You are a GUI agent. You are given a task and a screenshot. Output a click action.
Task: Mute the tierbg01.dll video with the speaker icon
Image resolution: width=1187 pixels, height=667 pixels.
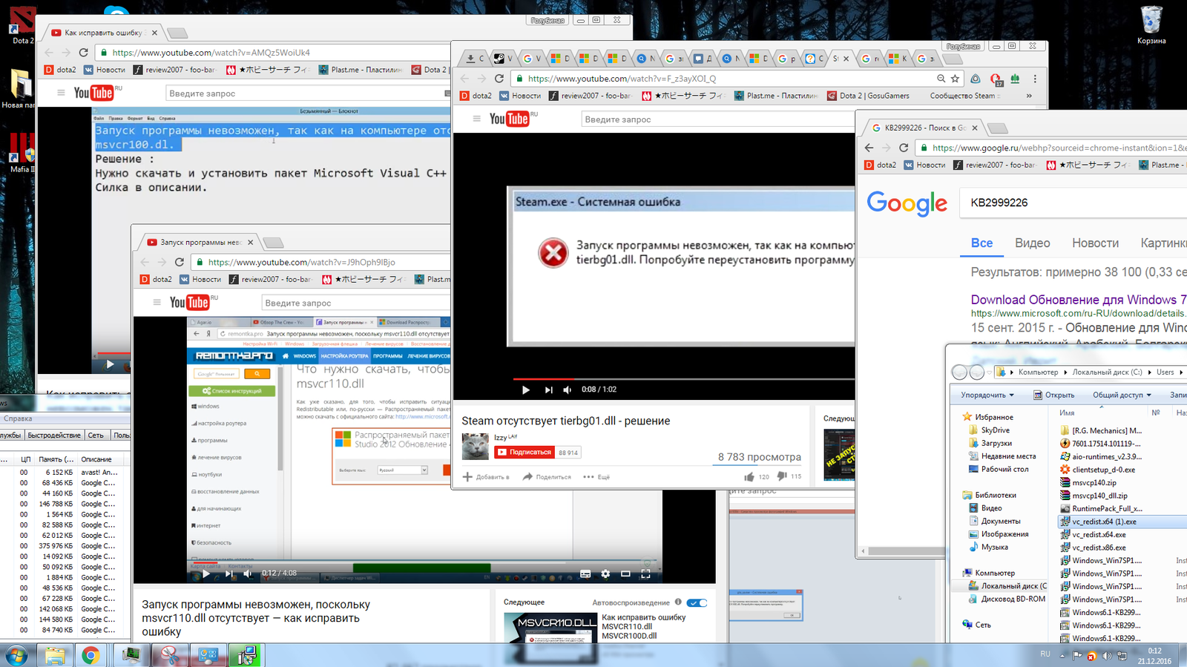[568, 390]
